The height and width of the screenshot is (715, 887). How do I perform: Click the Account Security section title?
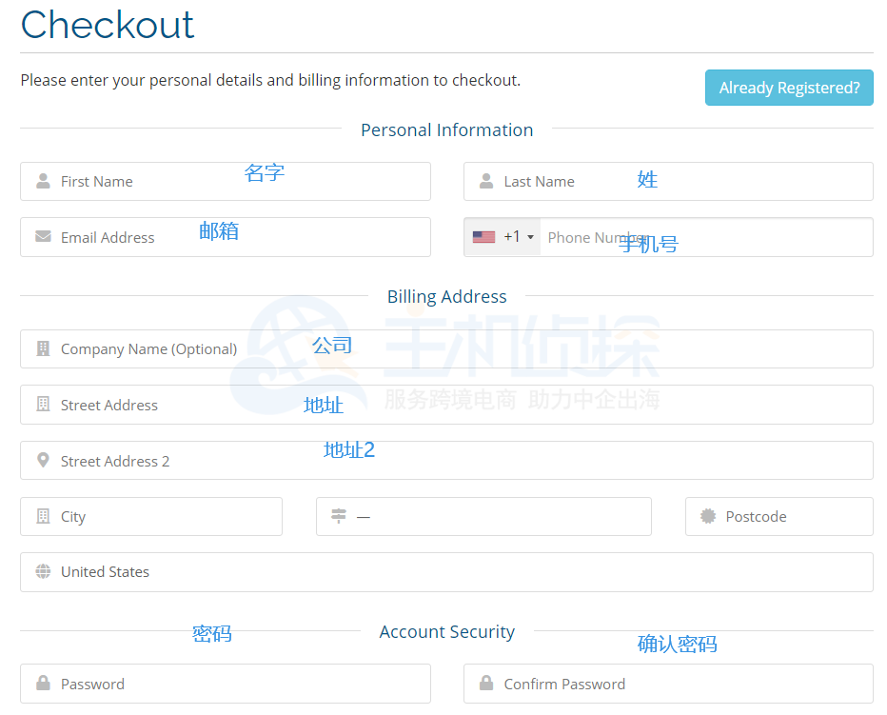(x=447, y=631)
